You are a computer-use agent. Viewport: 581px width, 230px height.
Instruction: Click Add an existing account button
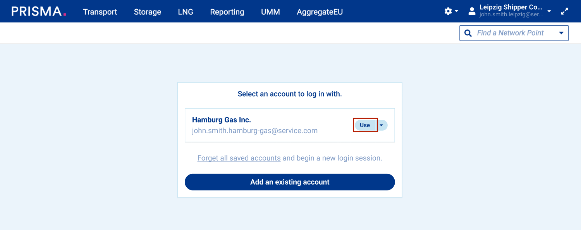coord(290,182)
